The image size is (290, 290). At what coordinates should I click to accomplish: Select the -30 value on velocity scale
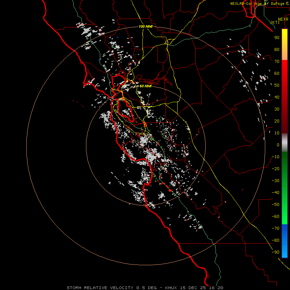point(275,181)
